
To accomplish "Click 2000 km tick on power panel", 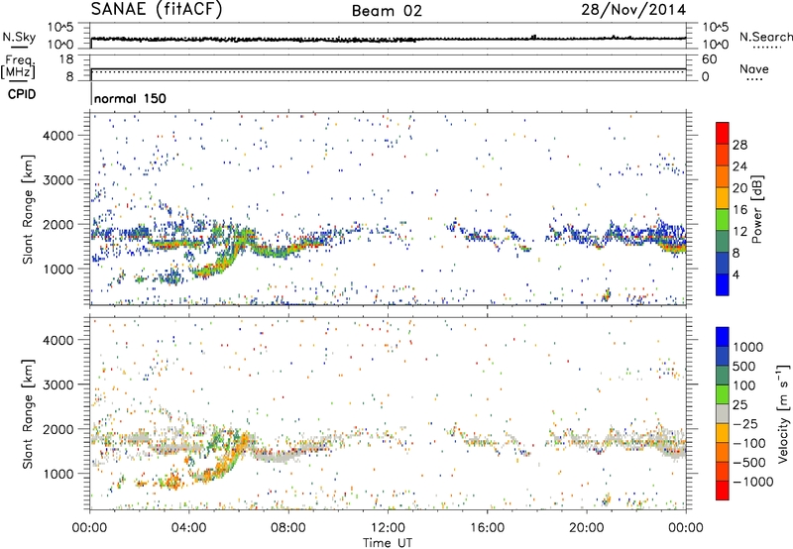I will 58,224.
